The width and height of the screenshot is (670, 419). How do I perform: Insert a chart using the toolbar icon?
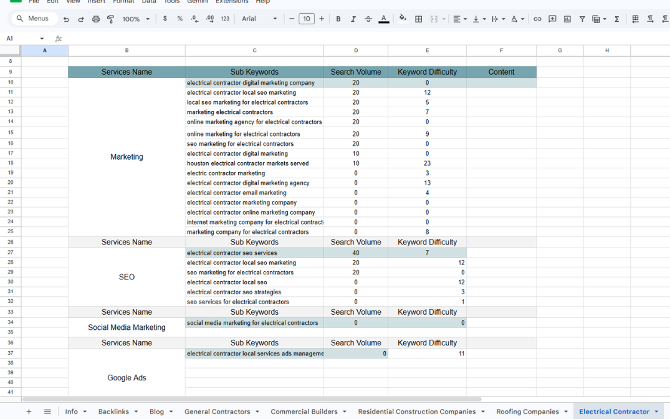coord(567,19)
